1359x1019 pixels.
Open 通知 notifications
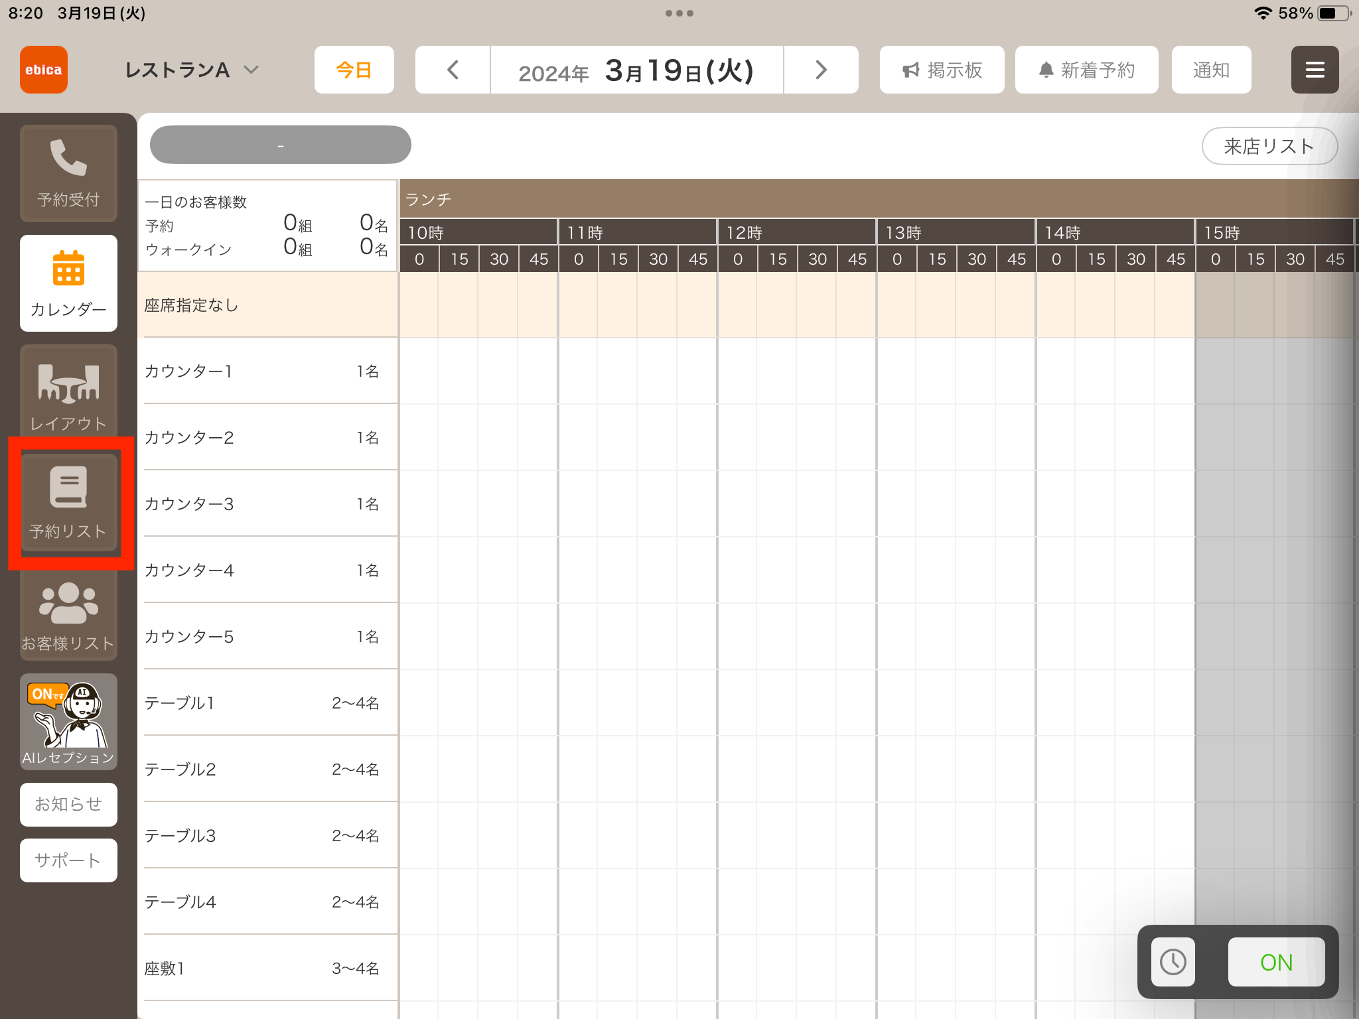pos(1211,70)
